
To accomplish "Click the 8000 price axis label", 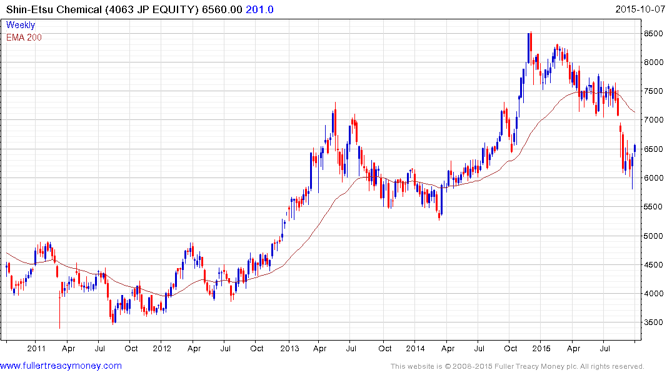I will (654, 62).
